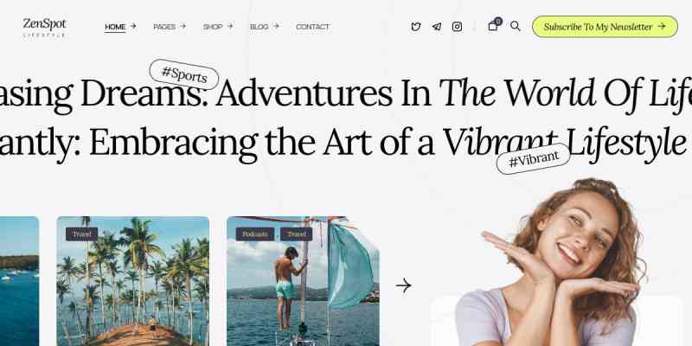Go to the Contact page

click(x=312, y=27)
